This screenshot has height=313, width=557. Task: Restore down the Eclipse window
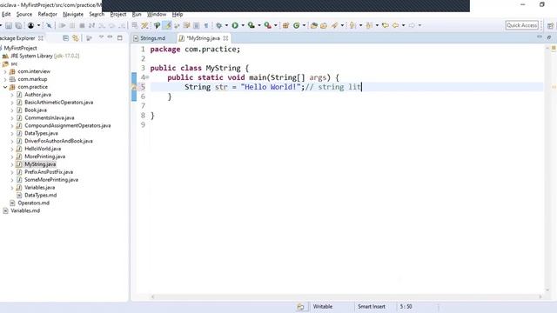(541, 4)
